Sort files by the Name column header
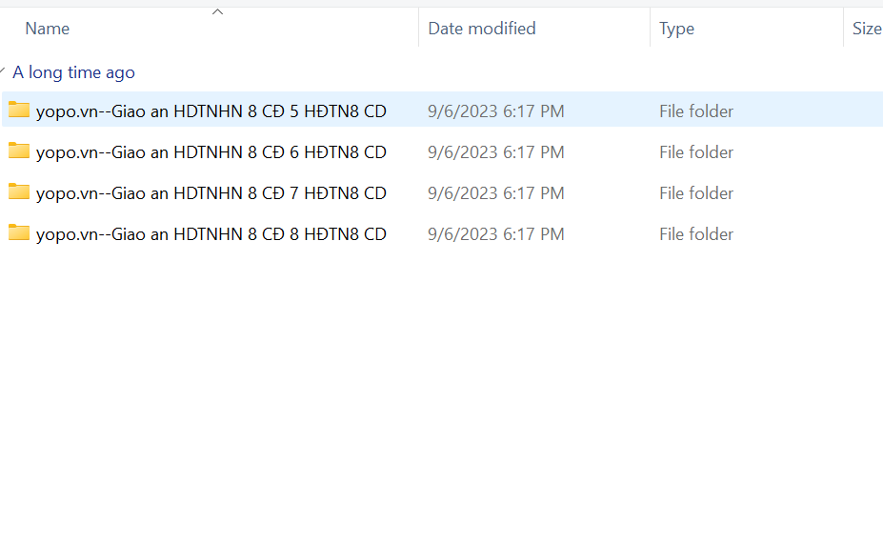The image size is (883, 543). coord(48,29)
